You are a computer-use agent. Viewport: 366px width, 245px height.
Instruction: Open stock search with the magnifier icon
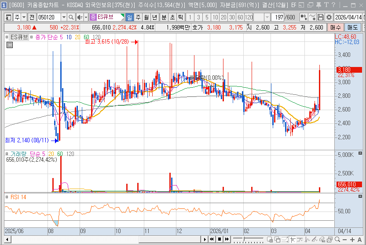click(x=71, y=17)
